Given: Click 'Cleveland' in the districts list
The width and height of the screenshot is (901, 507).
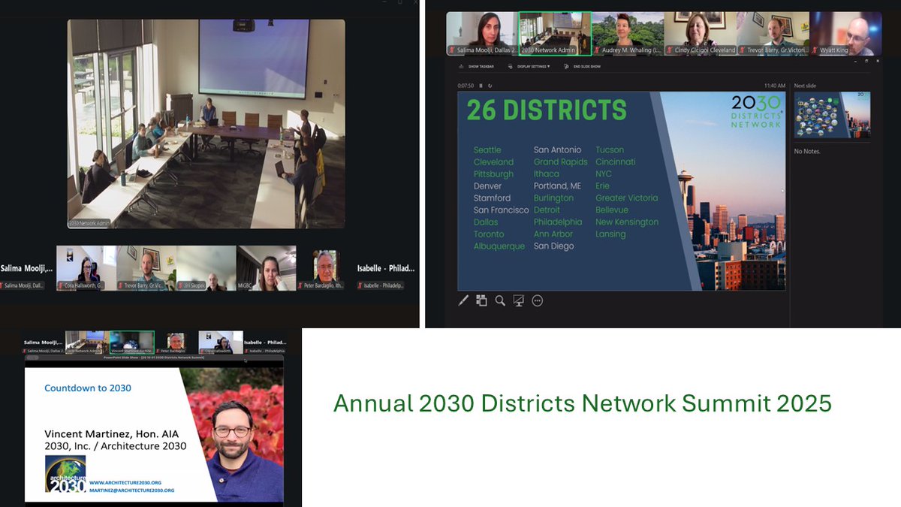Looking at the screenshot, I should 493,162.
